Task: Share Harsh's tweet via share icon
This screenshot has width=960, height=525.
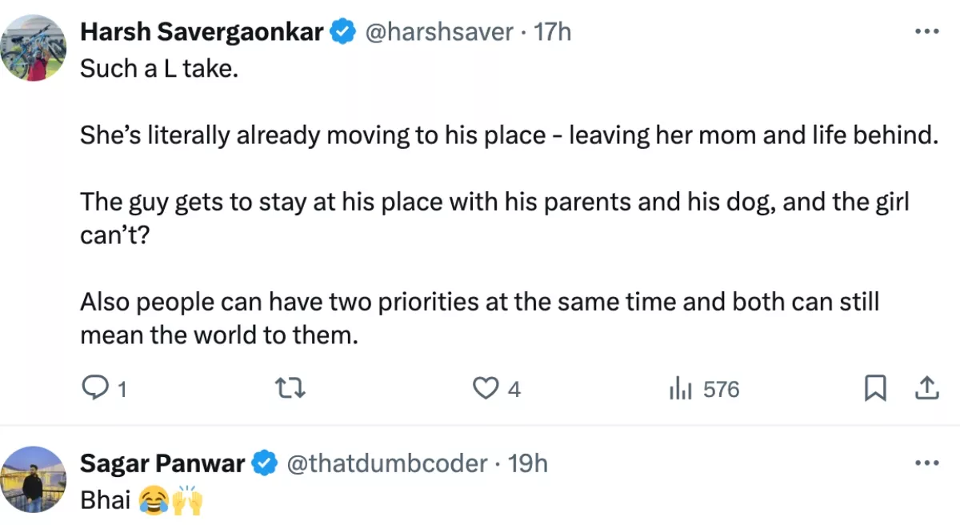Action: (x=926, y=389)
